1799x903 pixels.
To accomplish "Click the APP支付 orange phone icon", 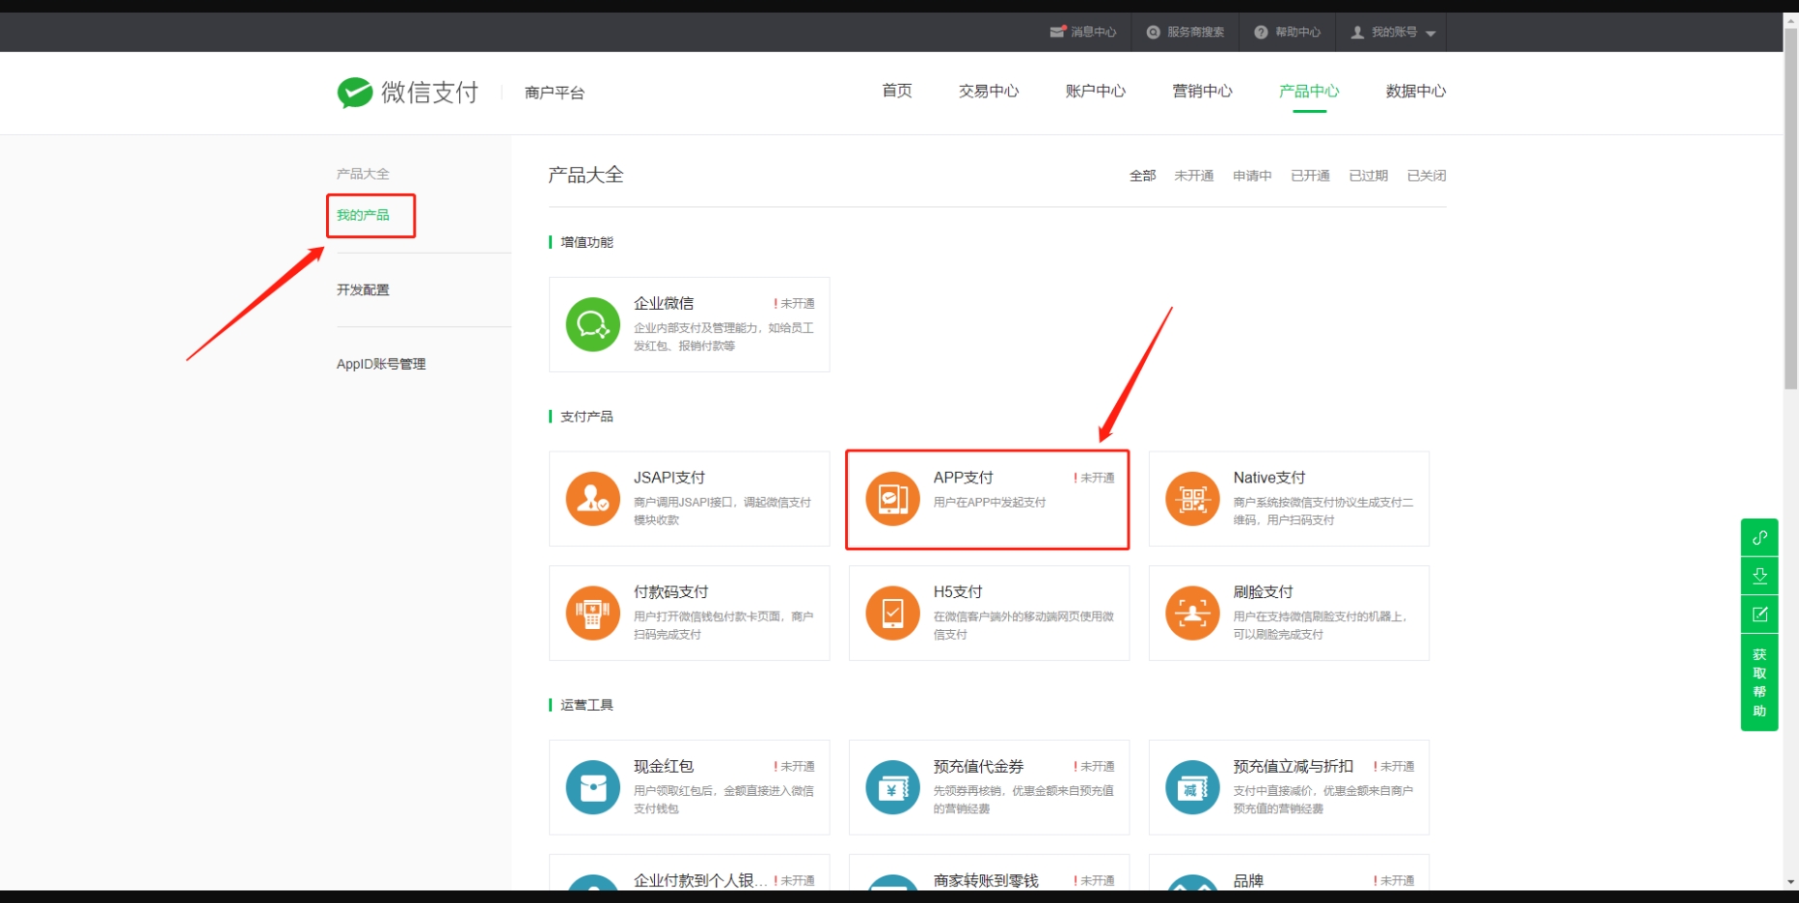I will pos(892,499).
